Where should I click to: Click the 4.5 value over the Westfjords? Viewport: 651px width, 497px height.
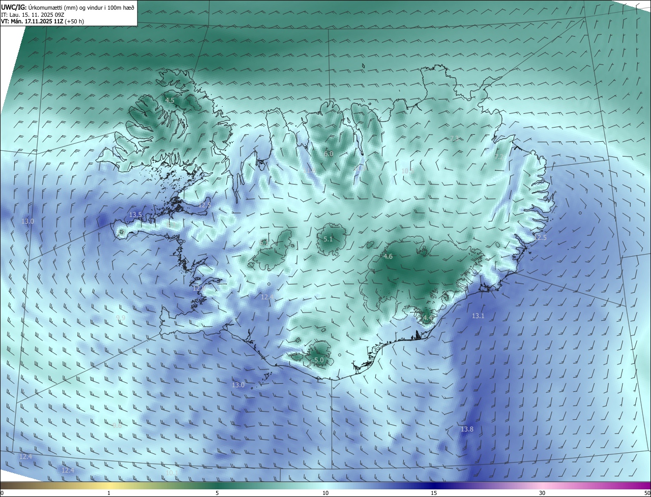[169, 101]
